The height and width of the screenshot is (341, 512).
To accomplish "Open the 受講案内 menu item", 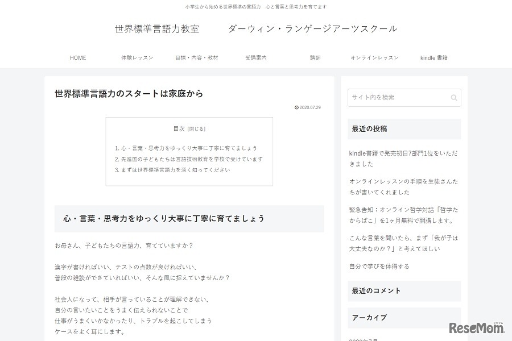I will [256, 58].
